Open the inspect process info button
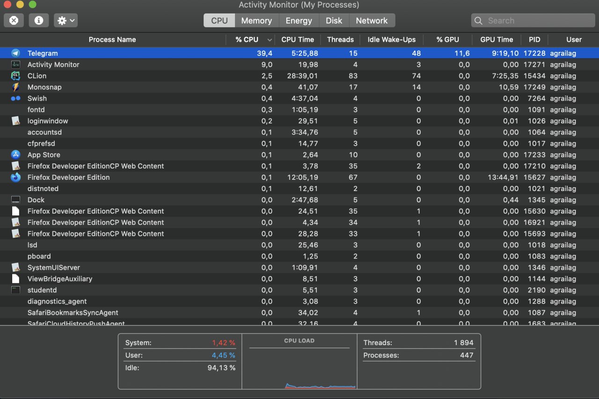Image resolution: width=599 pixels, height=399 pixels. pyautogui.click(x=39, y=20)
